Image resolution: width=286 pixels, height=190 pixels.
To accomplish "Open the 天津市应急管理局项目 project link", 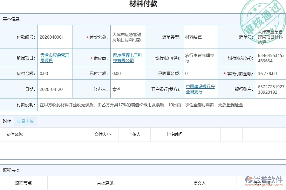I will (54, 58).
